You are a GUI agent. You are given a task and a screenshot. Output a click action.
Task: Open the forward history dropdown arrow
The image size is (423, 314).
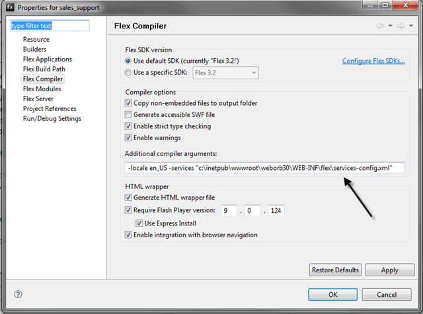[x=411, y=26]
